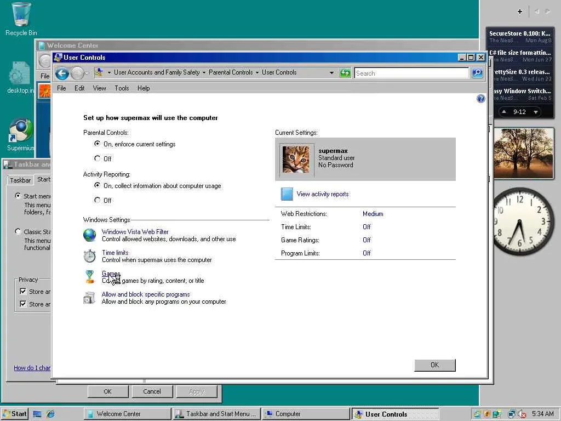Click the Start button
561x421 pixels.
15,414
